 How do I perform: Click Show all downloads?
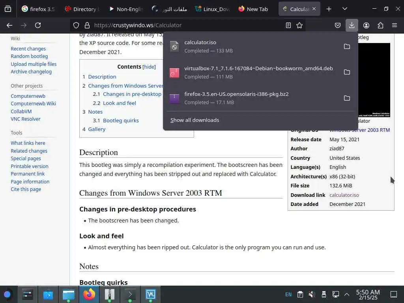tap(195, 120)
